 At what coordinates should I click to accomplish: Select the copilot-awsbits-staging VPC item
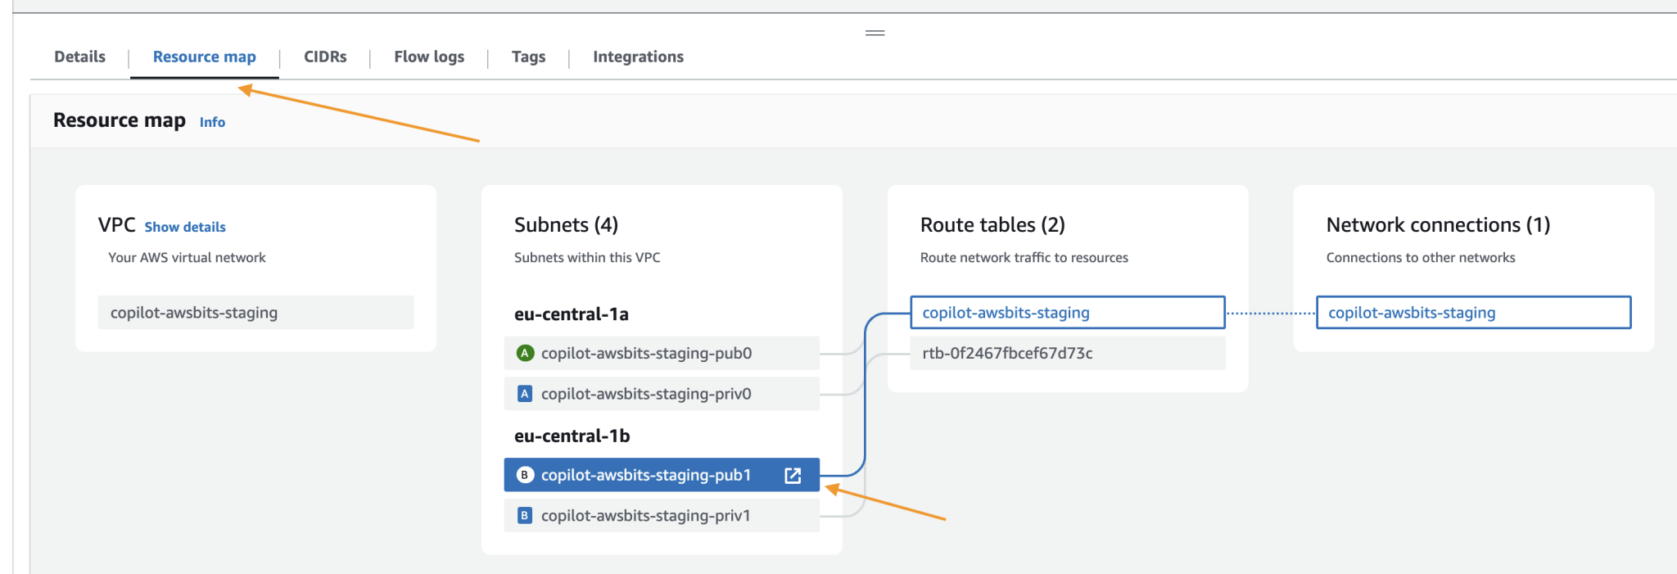coord(255,313)
